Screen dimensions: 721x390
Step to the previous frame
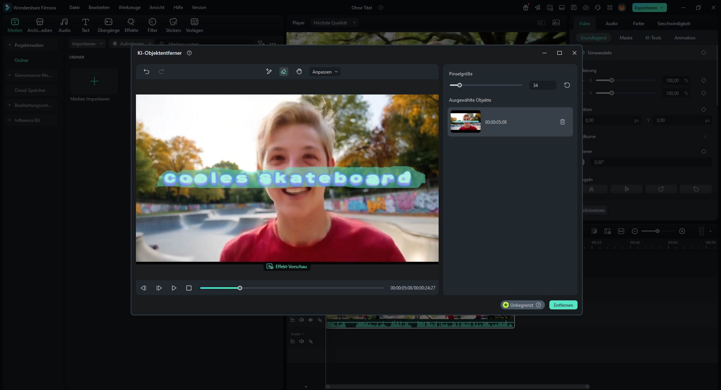tap(143, 288)
